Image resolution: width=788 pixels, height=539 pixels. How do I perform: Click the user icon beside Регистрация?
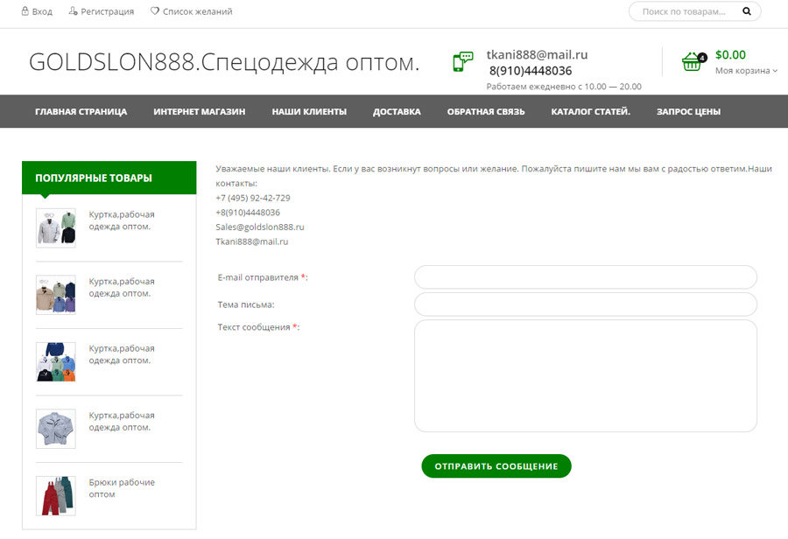[x=73, y=12]
